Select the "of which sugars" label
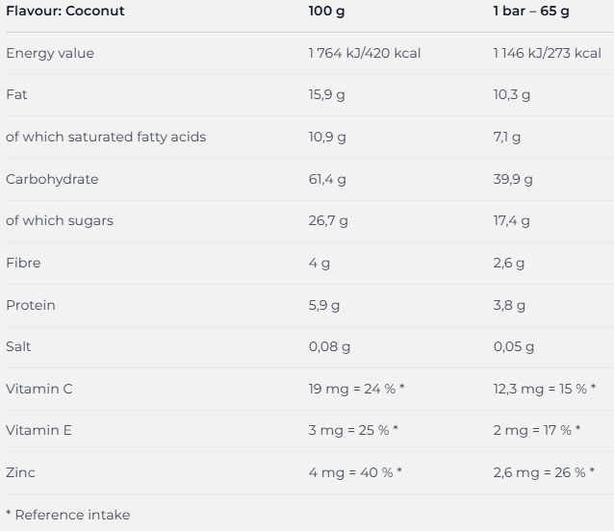 60,220
